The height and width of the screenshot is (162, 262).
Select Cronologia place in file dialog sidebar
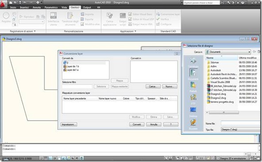193,62
